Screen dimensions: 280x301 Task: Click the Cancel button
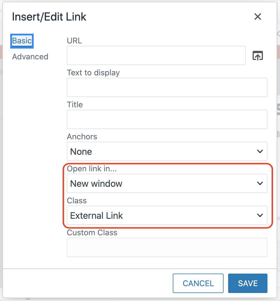pyautogui.click(x=198, y=283)
